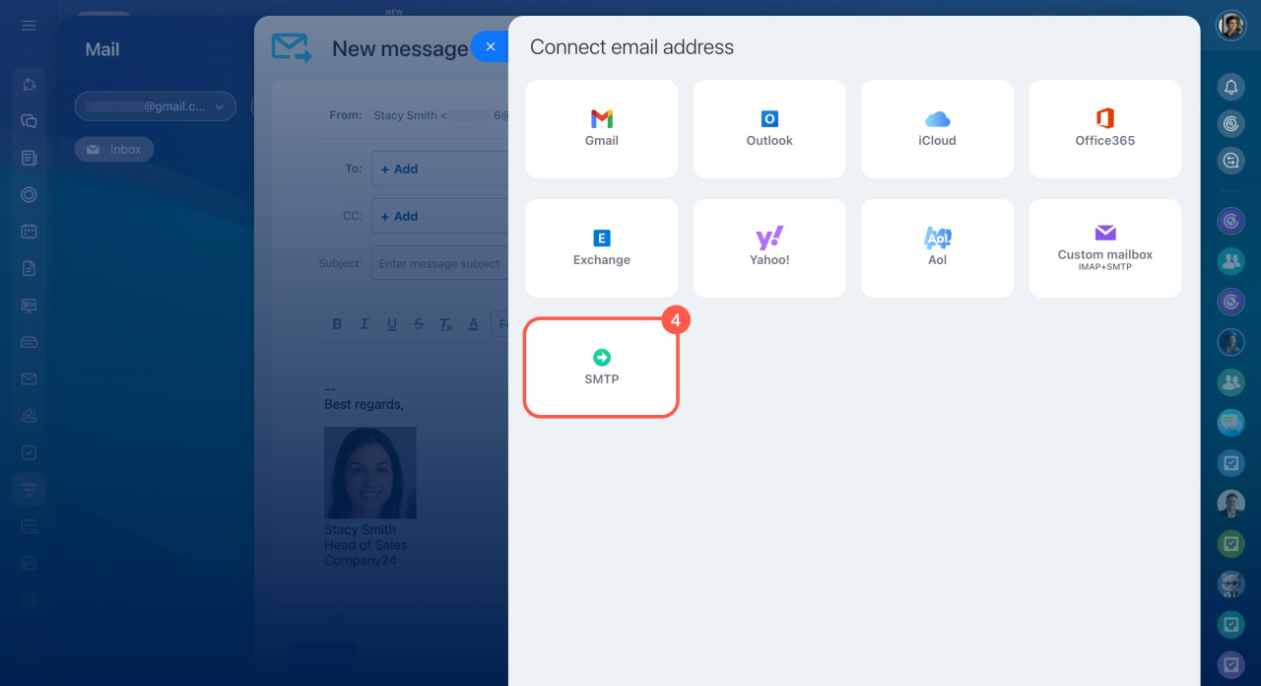This screenshot has width=1261, height=686.
Task: Open the chat with the man in suit
Action: pos(1231,504)
